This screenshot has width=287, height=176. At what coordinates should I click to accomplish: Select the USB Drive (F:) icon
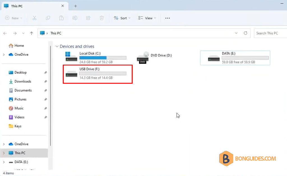(x=71, y=74)
